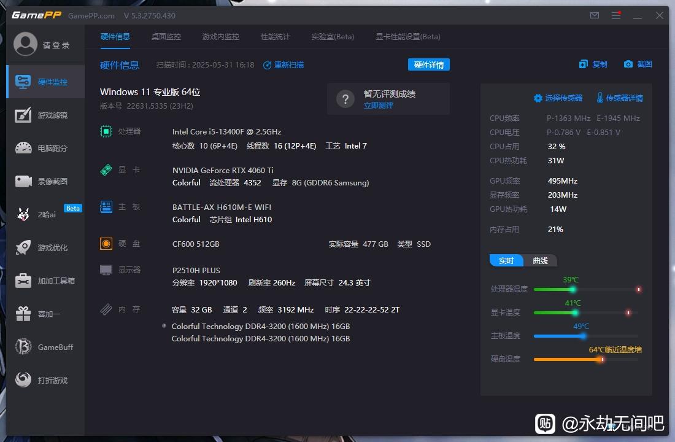Select the 显卡性能设置(Beta) tab
Viewport: 675px width, 442px height.
(x=408, y=37)
